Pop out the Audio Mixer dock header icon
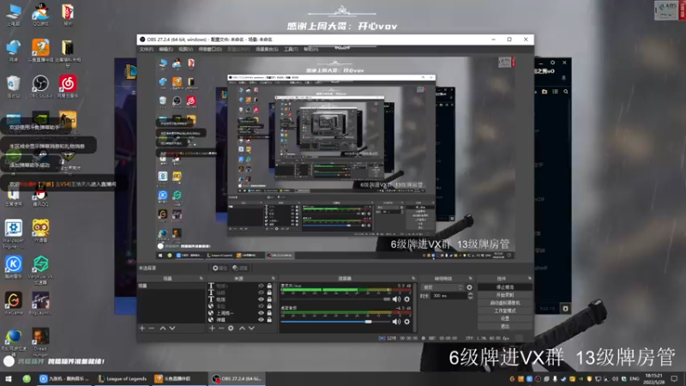Screen dimensions: 686x386 tap(413, 278)
